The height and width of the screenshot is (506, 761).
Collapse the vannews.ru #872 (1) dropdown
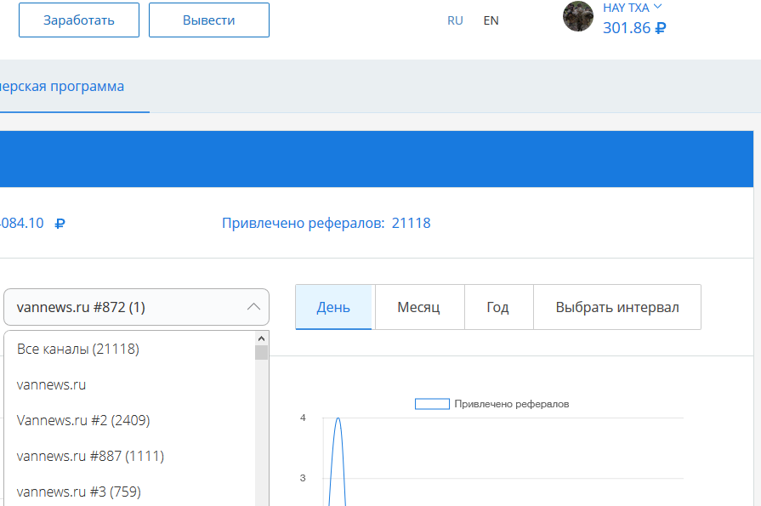[136, 307]
